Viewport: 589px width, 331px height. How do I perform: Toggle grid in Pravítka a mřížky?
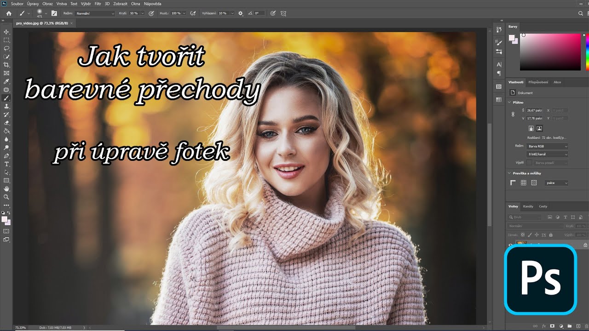pos(523,183)
